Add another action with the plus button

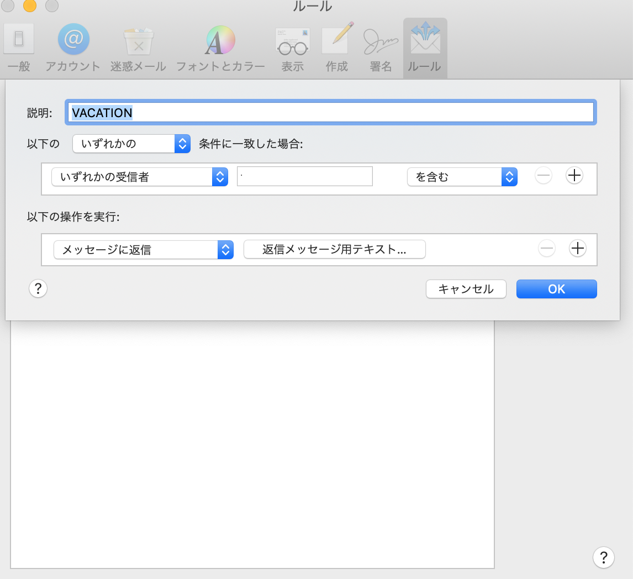[x=577, y=249]
